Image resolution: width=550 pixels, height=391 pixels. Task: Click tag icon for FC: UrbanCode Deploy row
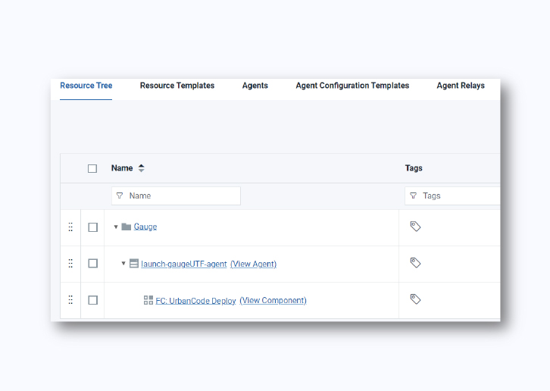[415, 299]
